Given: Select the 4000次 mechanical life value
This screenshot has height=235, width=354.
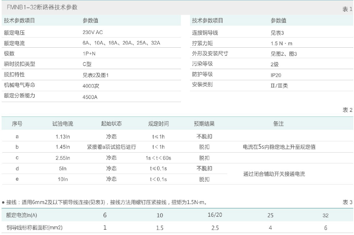Looking at the screenshot, I should [x=90, y=86].
